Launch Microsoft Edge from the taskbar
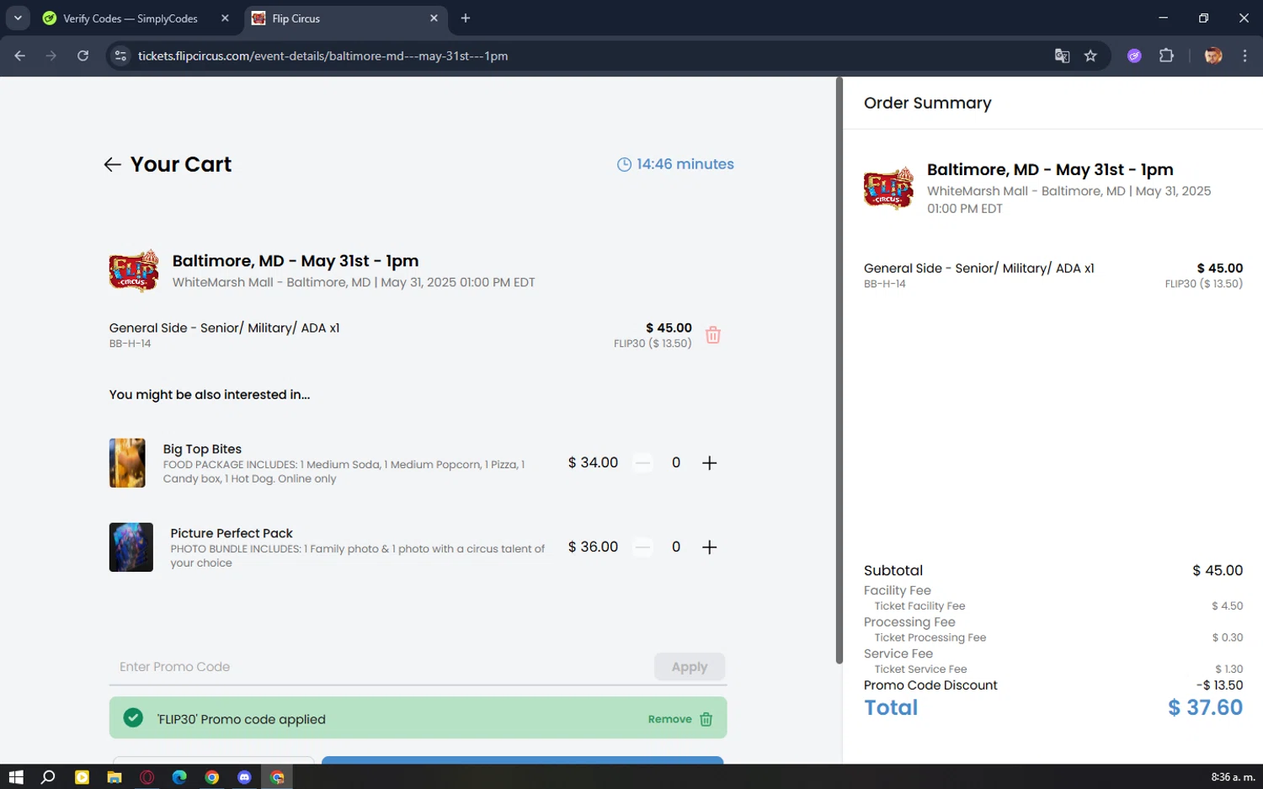The width and height of the screenshot is (1263, 789). pos(179,777)
